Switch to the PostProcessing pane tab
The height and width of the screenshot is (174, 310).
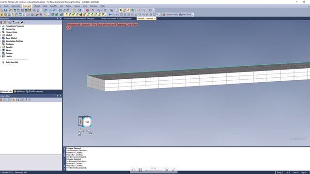[x=34, y=91]
